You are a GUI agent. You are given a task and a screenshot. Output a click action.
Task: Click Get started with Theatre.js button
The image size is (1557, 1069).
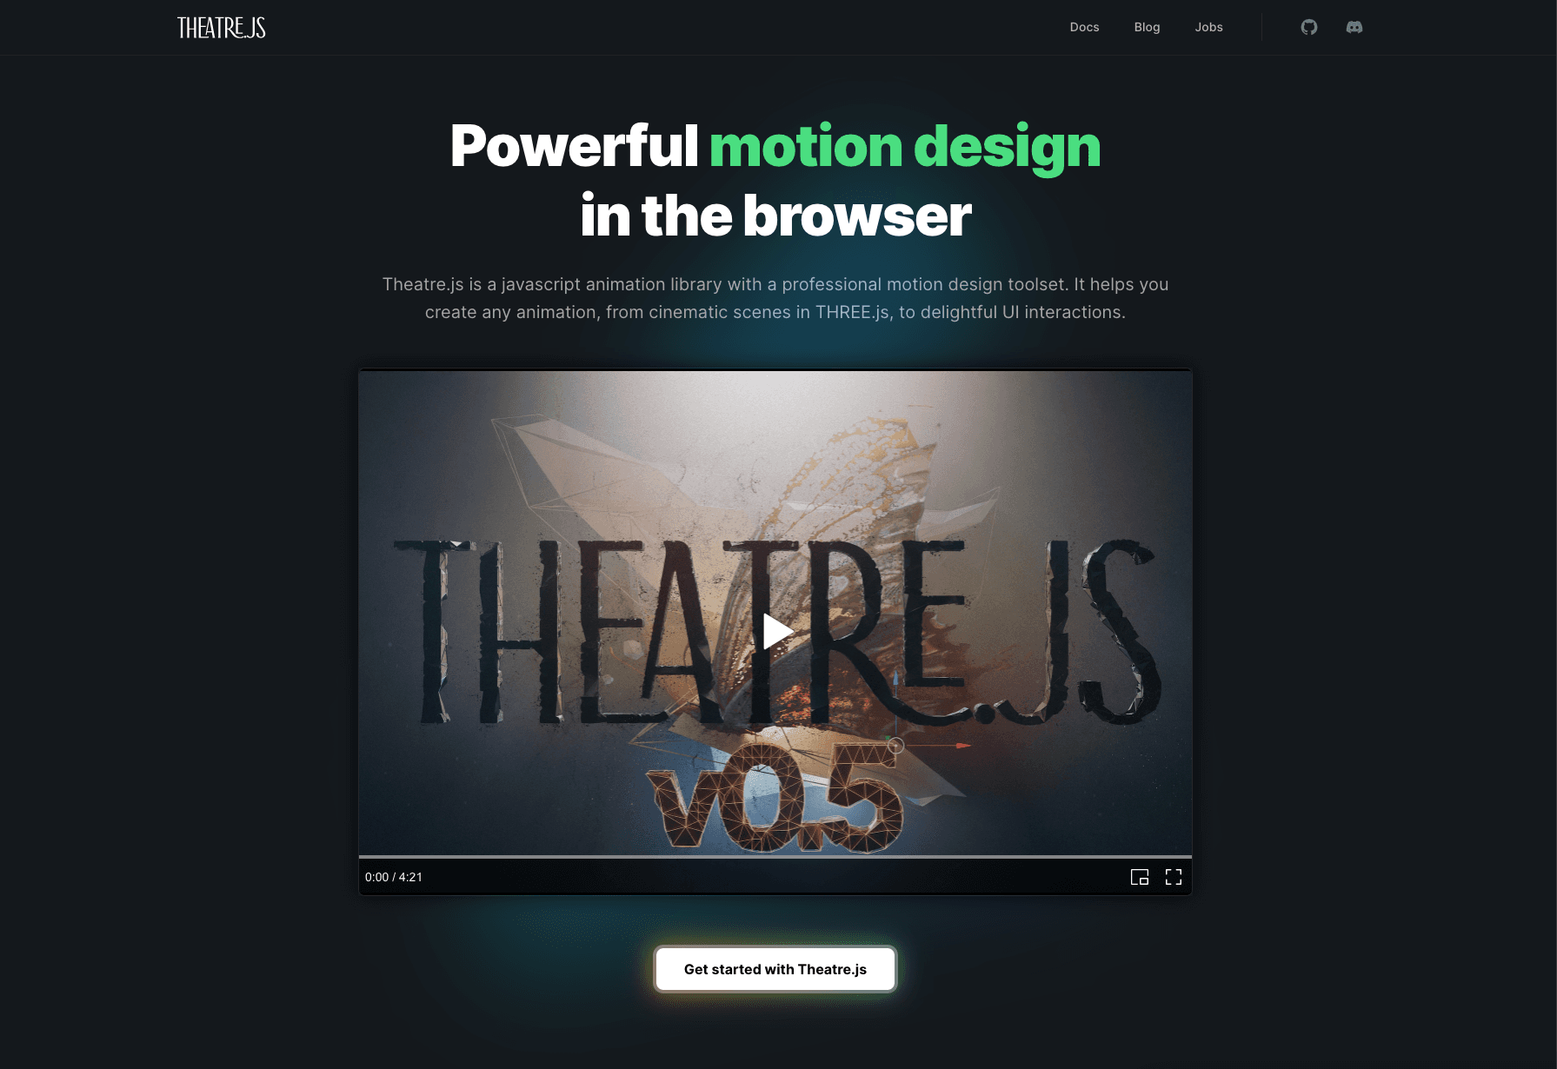click(775, 969)
